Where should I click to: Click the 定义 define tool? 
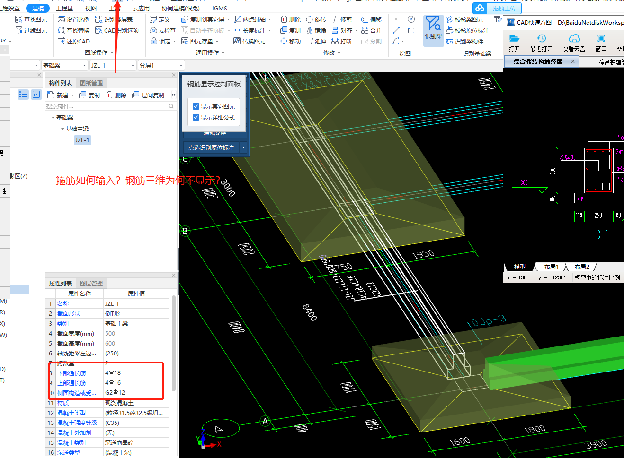pyautogui.click(x=160, y=19)
